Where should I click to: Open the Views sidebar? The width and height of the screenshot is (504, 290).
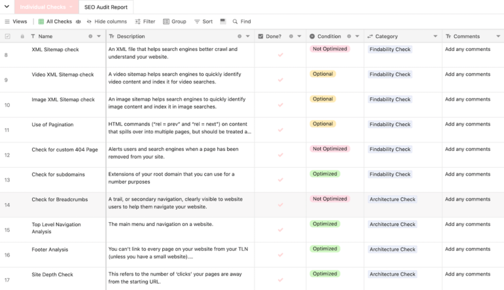pos(16,22)
